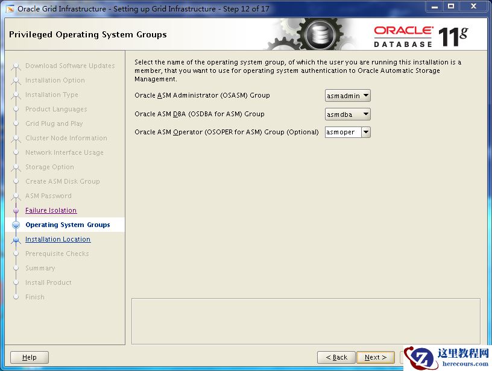The height and width of the screenshot is (371, 492).
Task: Click the installer window title bar icon
Action: point(10,9)
